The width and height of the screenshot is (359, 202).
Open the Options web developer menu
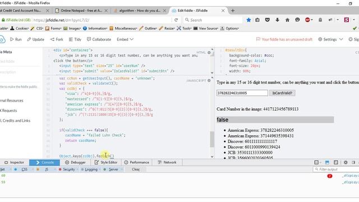pyautogui.click(x=229, y=29)
